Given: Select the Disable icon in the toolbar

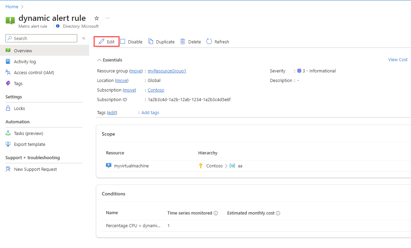Looking at the screenshot, I should coord(123,41).
